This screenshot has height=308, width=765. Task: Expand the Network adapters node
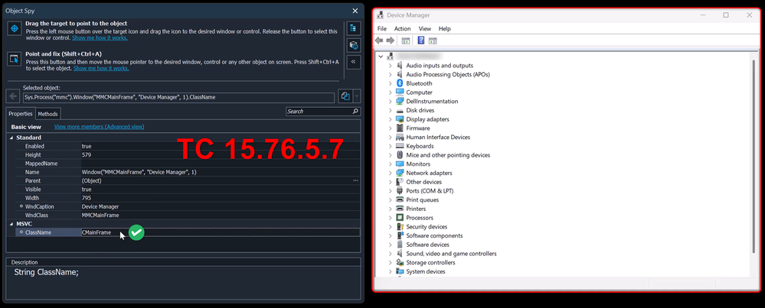(390, 173)
